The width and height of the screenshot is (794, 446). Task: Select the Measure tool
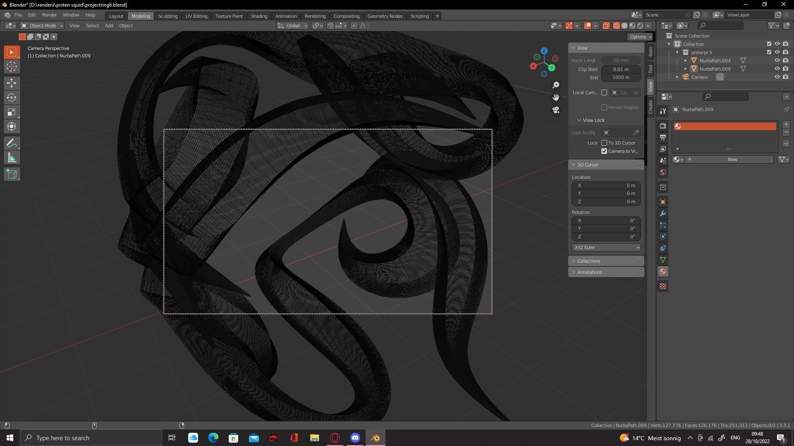pyautogui.click(x=12, y=158)
